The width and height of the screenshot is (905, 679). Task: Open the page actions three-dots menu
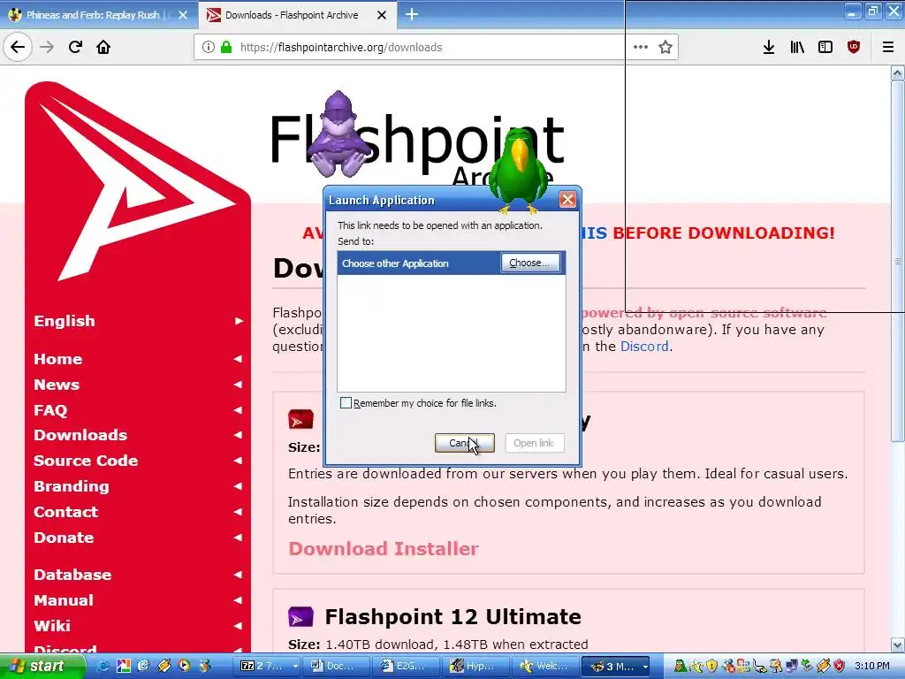click(640, 47)
